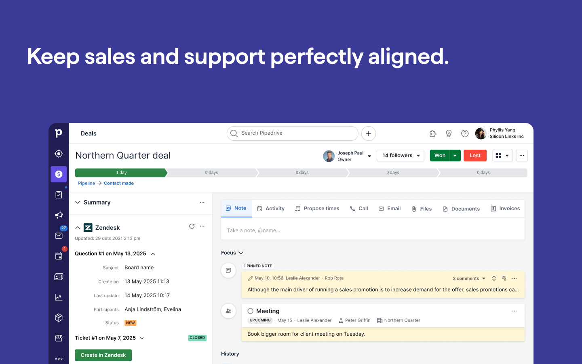Click the Search Pipedrive field

(292, 133)
